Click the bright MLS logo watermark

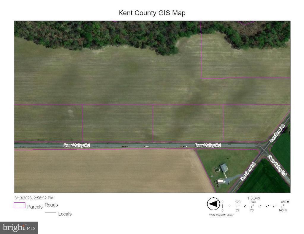coord(19,228)
